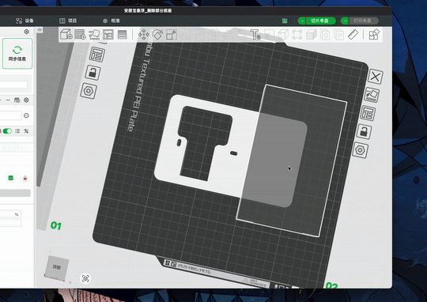
Task: Open plate 02 settings hexagon icon
Action: point(361,150)
